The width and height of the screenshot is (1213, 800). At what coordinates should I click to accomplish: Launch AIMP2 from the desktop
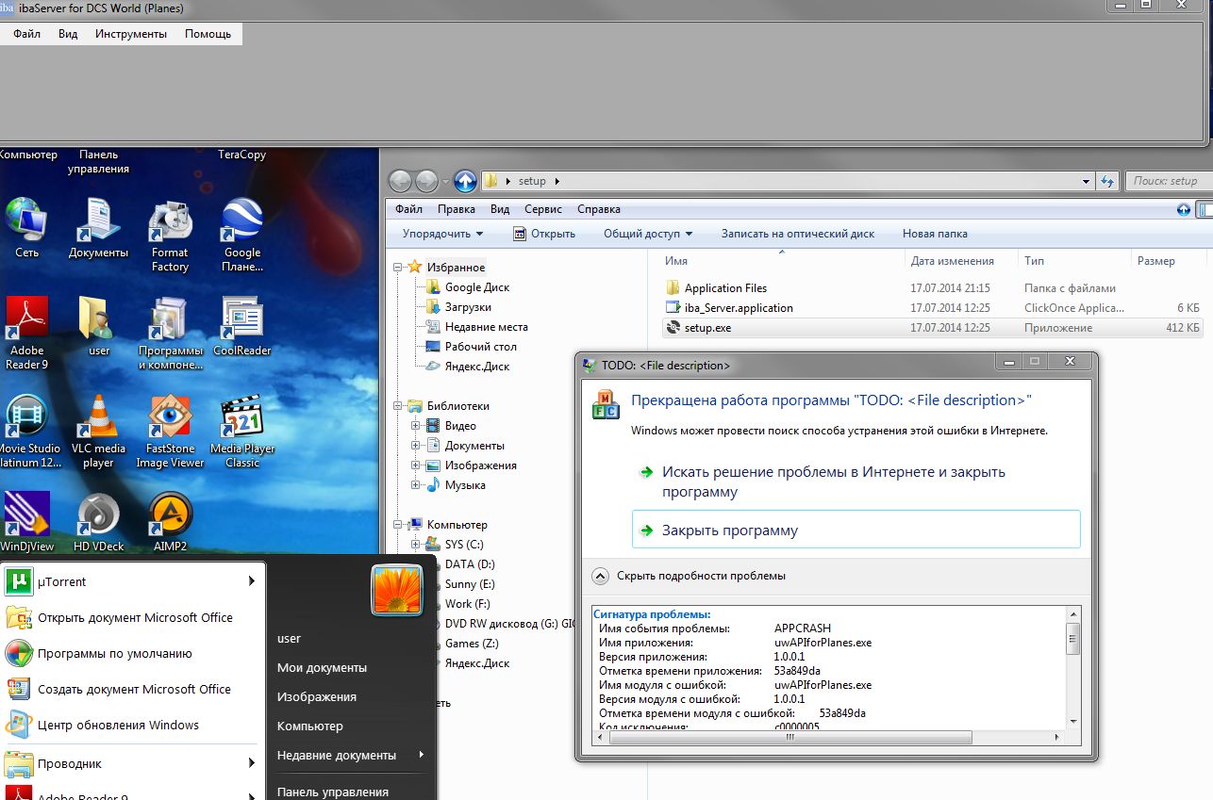tap(170, 521)
